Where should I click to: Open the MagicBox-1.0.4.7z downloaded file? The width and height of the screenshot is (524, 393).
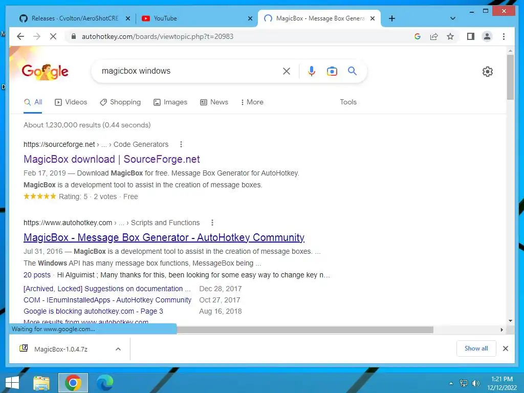point(60,349)
